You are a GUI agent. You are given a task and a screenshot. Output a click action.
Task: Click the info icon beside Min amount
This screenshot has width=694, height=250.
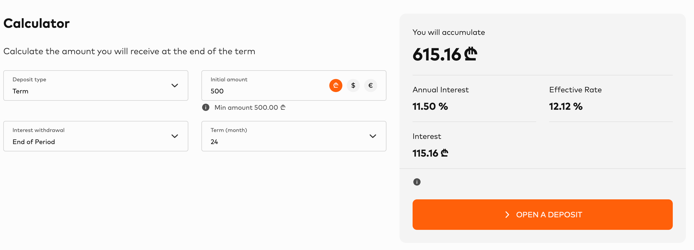pos(206,107)
